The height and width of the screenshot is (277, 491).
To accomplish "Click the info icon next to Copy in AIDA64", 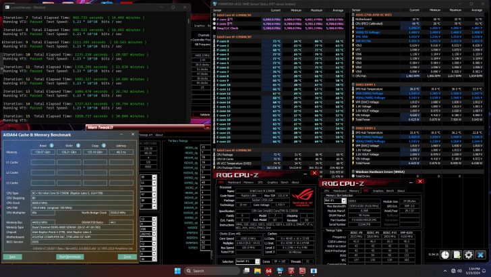I will coord(104,145).
